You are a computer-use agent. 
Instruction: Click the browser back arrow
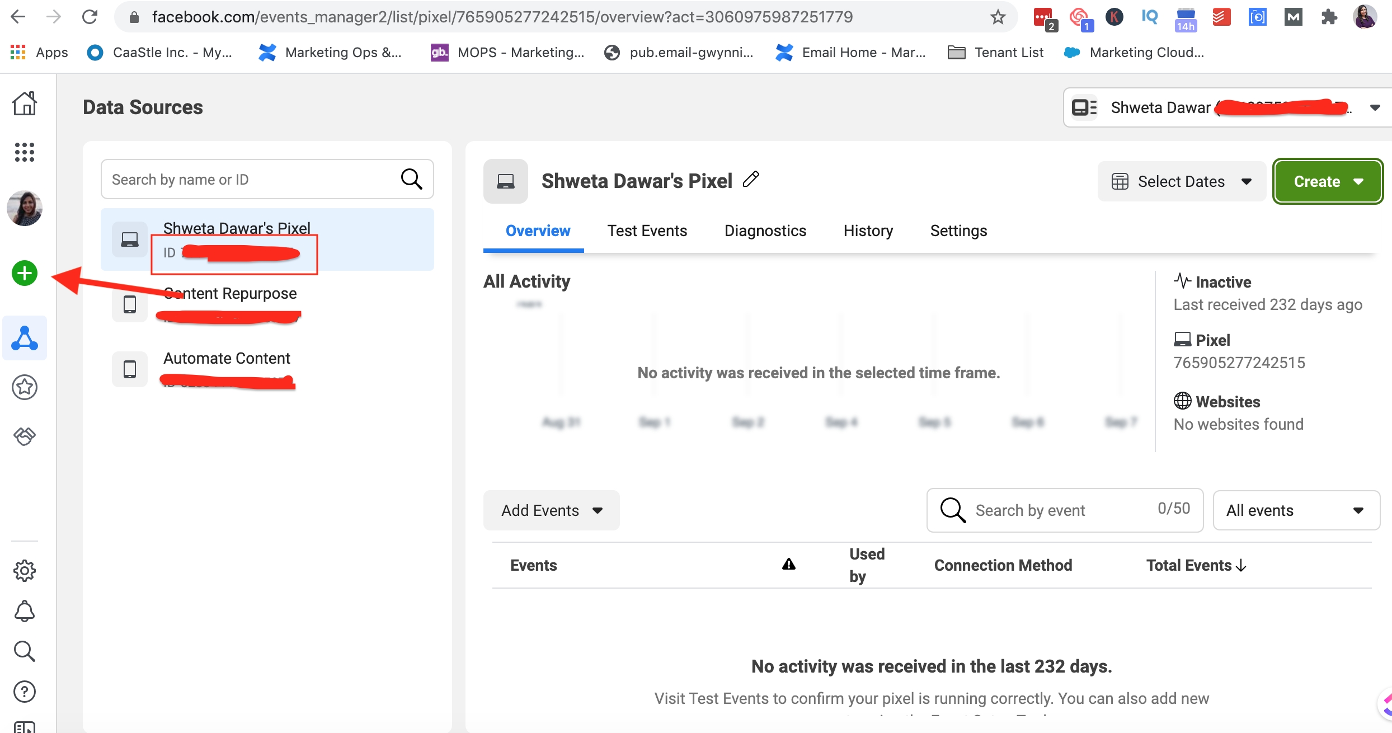click(x=18, y=17)
